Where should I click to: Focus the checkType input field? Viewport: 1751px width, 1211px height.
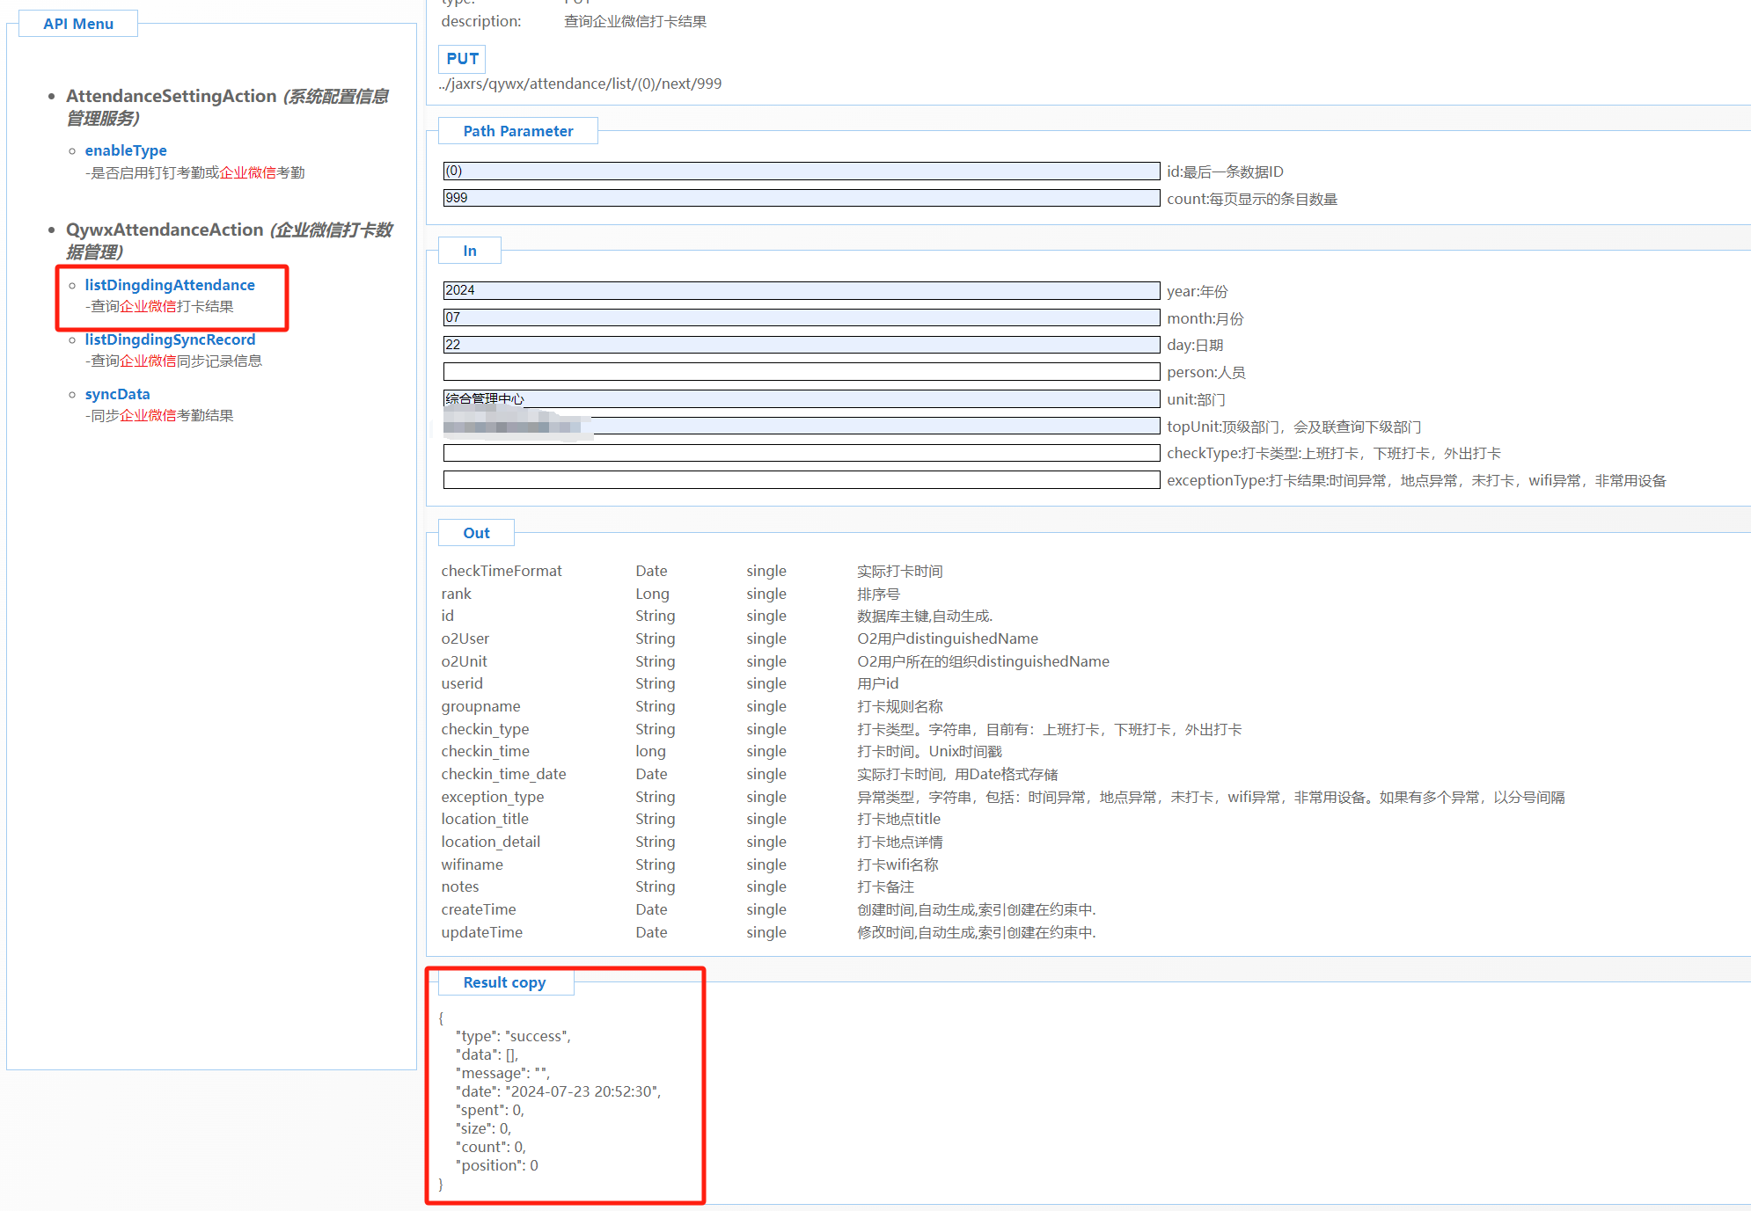coord(801,453)
